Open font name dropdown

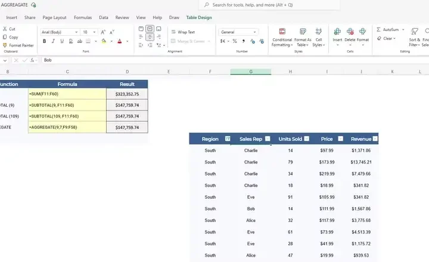(x=76, y=32)
